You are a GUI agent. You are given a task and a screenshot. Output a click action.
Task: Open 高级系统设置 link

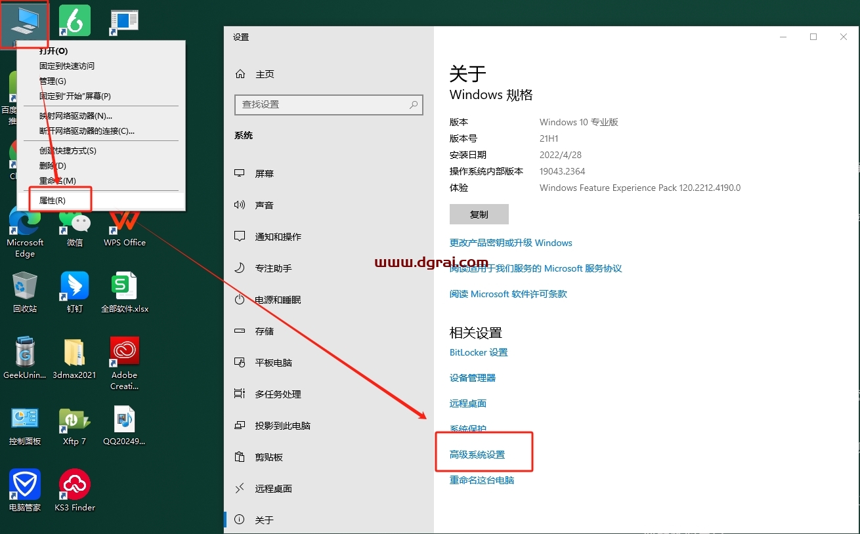(484, 451)
